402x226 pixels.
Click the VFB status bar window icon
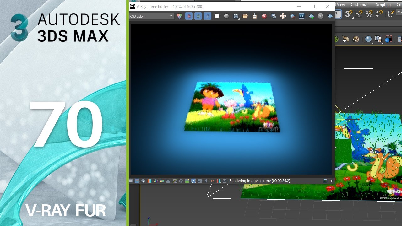[325, 181]
